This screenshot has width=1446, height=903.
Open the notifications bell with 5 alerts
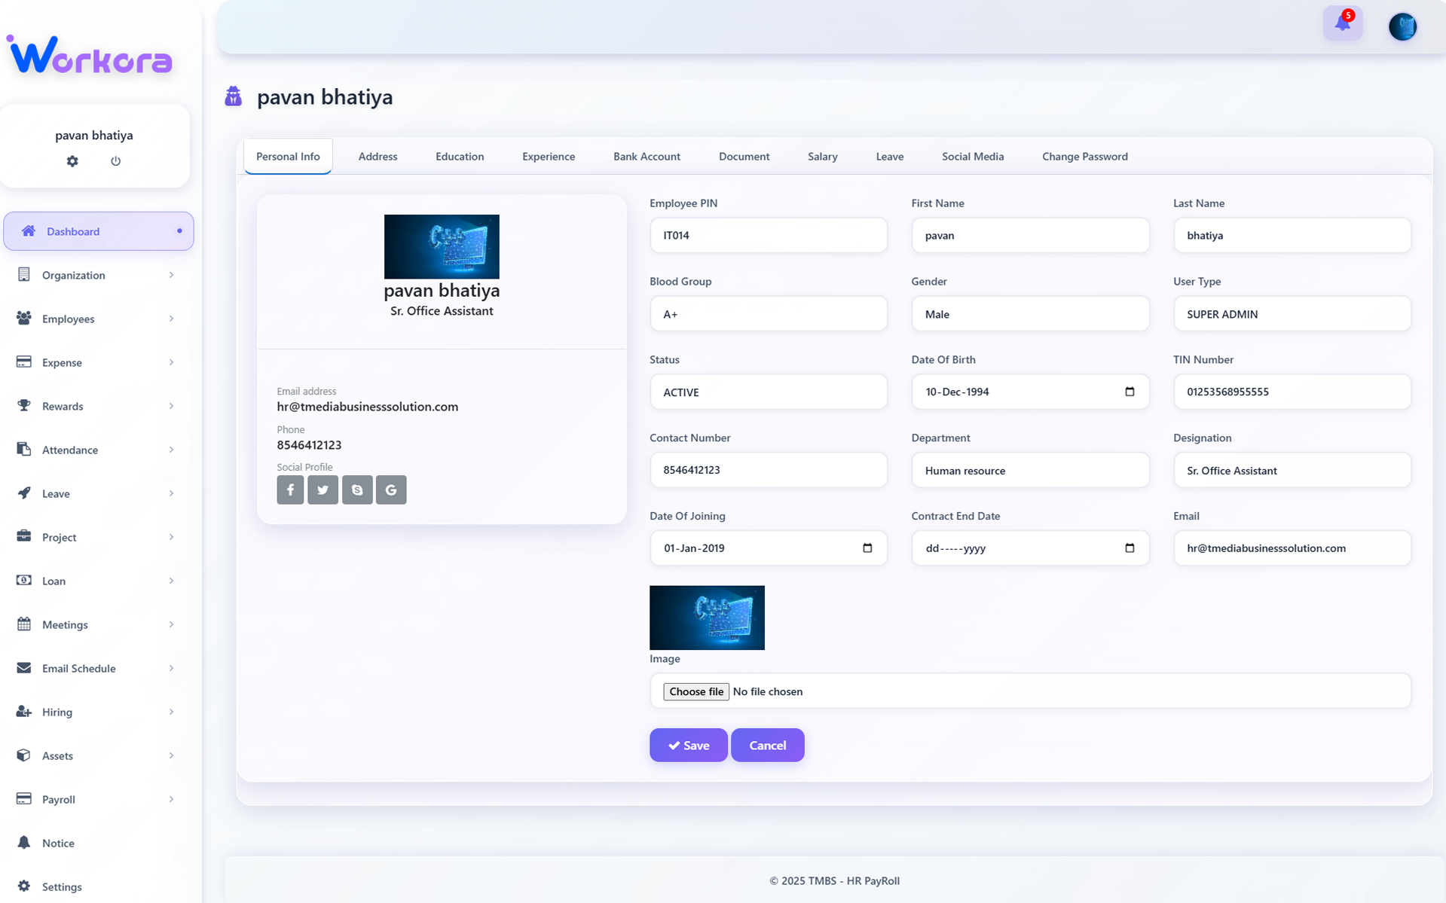point(1343,23)
